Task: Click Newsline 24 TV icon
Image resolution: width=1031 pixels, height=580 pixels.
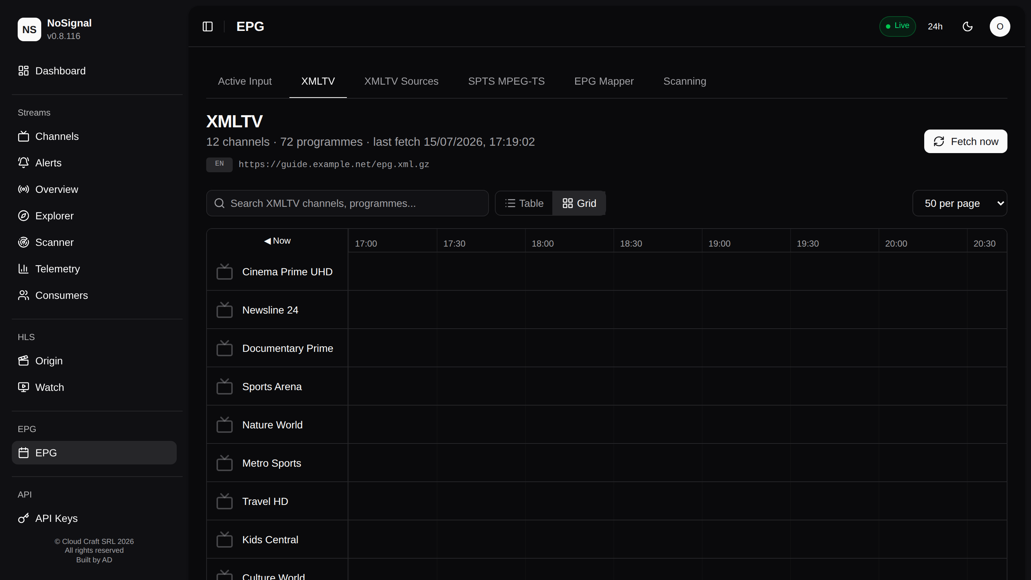Action: tap(225, 310)
